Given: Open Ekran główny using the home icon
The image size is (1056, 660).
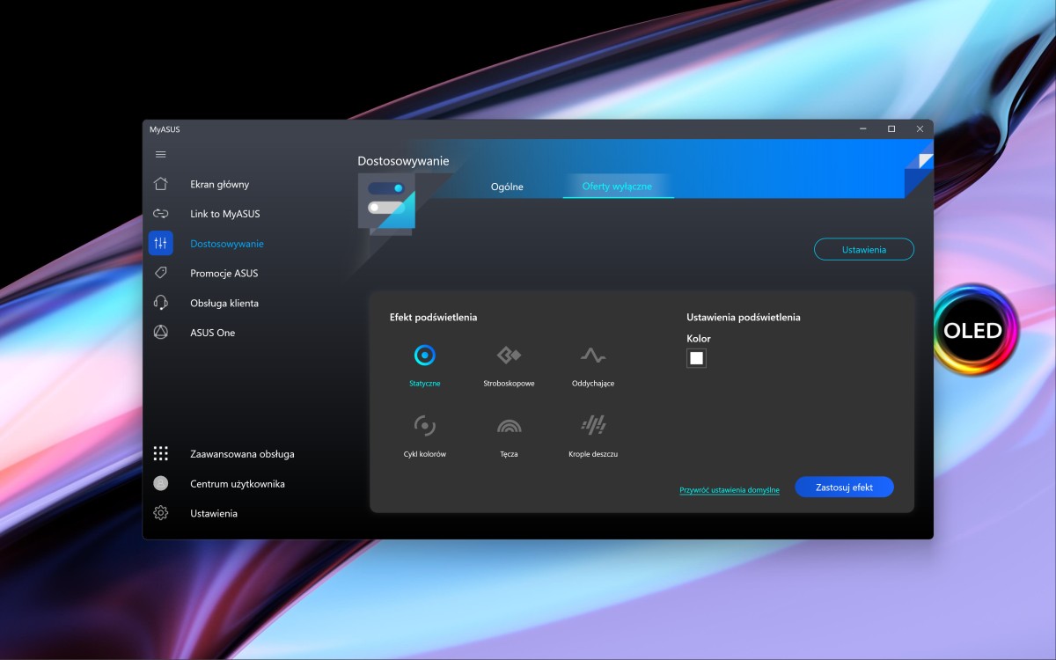Looking at the screenshot, I should (x=161, y=184).
